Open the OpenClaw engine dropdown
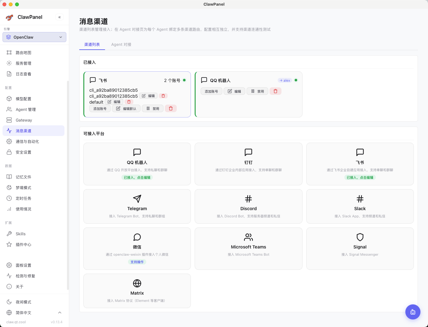Viewport: 428px width, 327px height. click(x=34, y=37)
